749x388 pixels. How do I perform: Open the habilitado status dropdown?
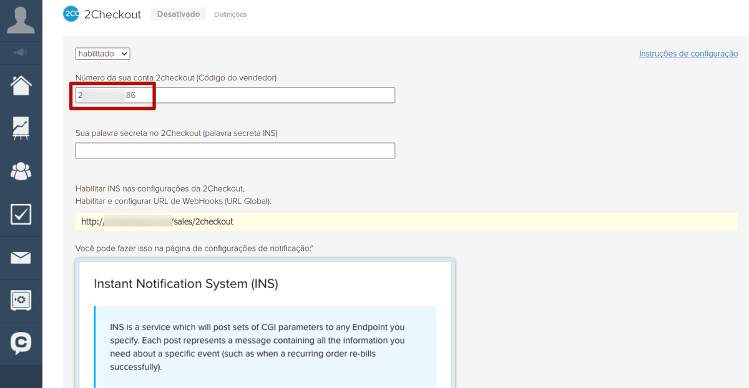point(102,54)
